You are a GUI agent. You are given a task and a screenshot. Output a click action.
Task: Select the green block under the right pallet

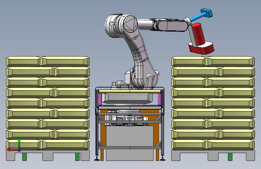click(x=230, y=157)
